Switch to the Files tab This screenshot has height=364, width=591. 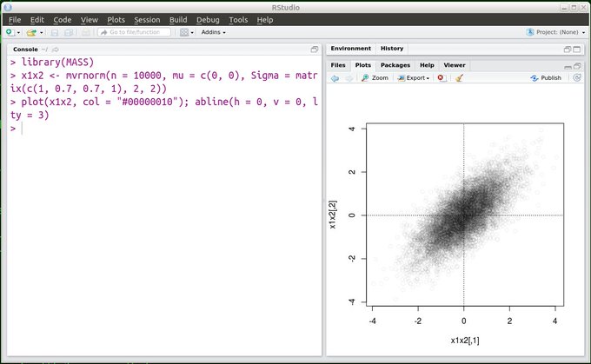coord(338,65)
